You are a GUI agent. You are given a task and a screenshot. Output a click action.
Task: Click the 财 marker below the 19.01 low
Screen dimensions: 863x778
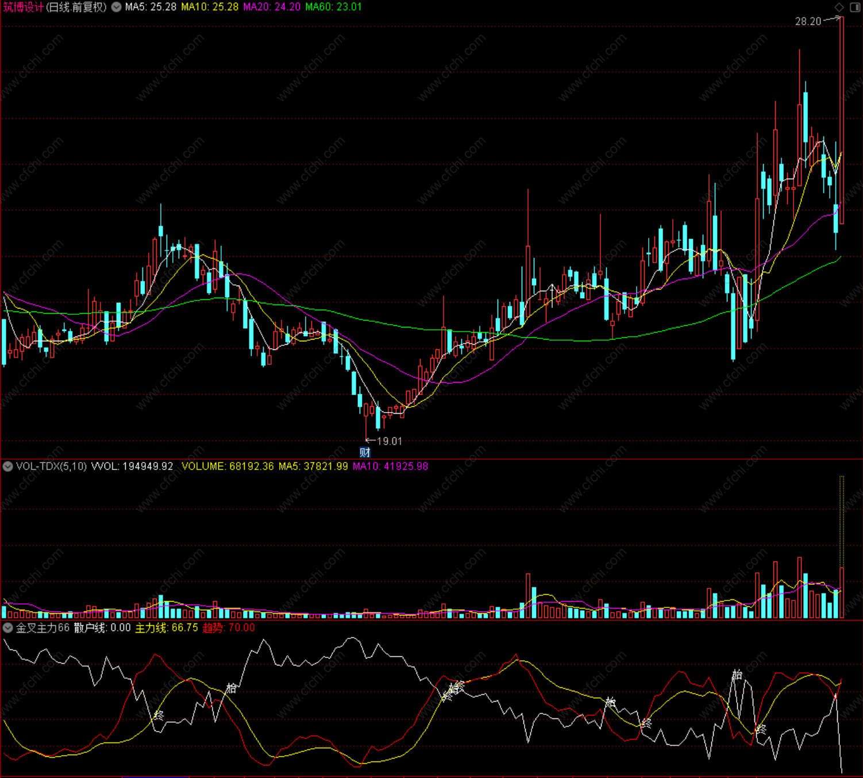pos(365,452)
